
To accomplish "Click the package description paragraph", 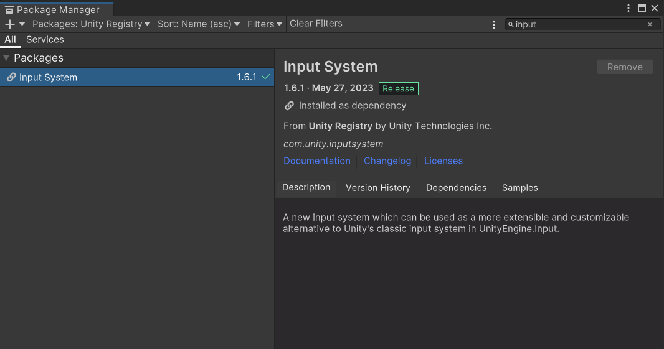I will 456,223.
